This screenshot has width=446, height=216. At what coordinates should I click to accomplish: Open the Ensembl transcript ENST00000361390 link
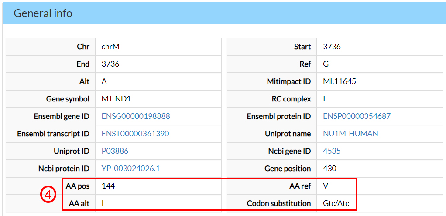point(135,134)
